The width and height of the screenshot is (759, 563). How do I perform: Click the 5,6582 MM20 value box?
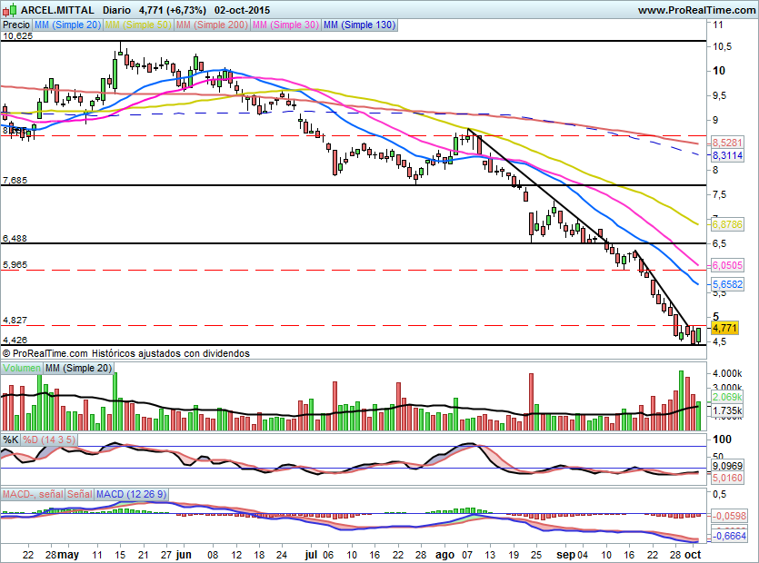click(727, 284)
